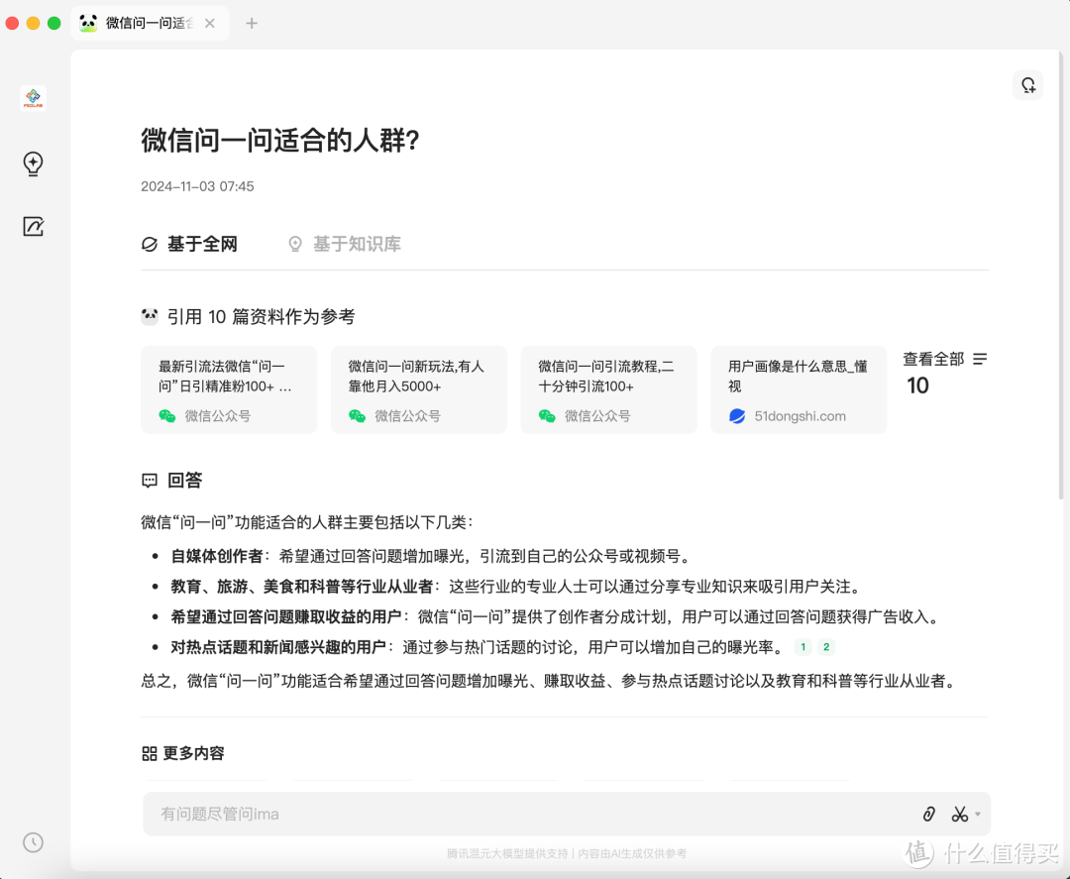The image size is (1070, 879).
Task: Click the scissors screenshot icon
Action: (x=959, y=815)
